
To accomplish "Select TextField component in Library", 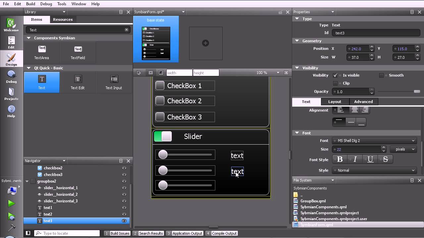I will [78, 52].
